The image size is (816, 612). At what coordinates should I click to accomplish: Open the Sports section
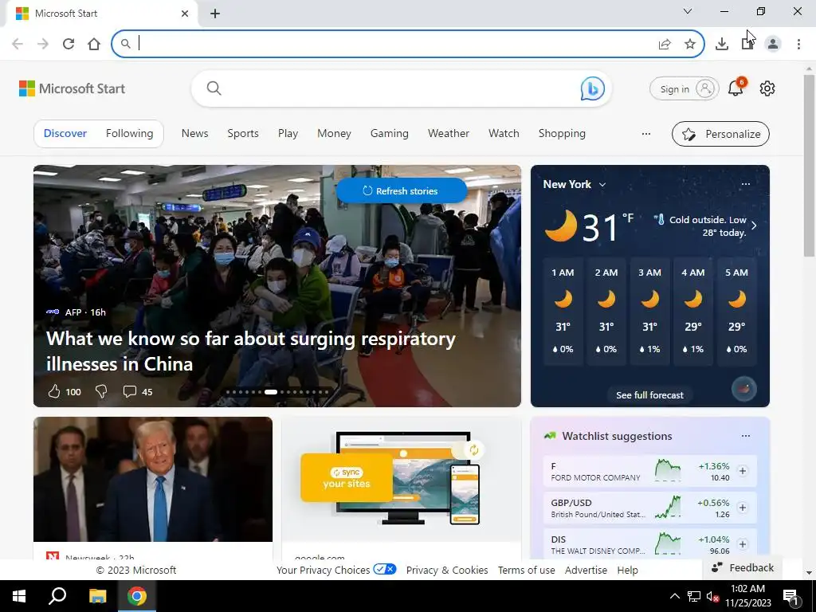[243, 133]
